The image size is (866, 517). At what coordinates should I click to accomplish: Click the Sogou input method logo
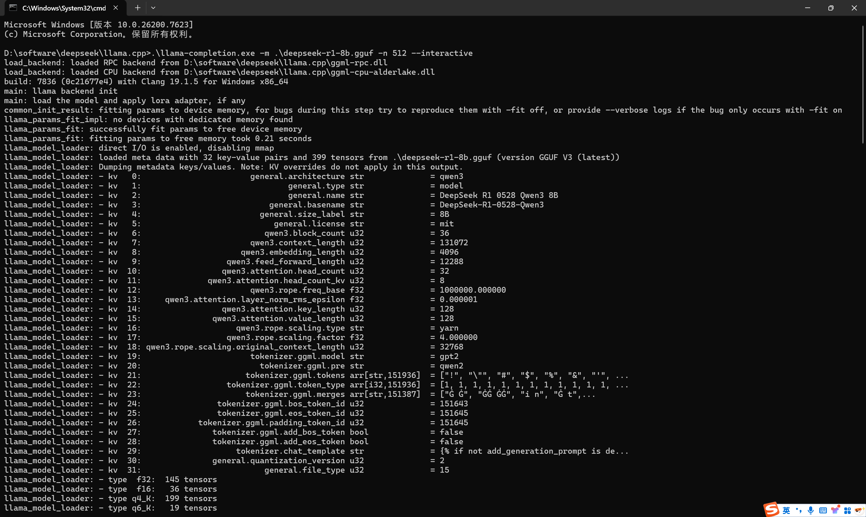tap(771, 509)
